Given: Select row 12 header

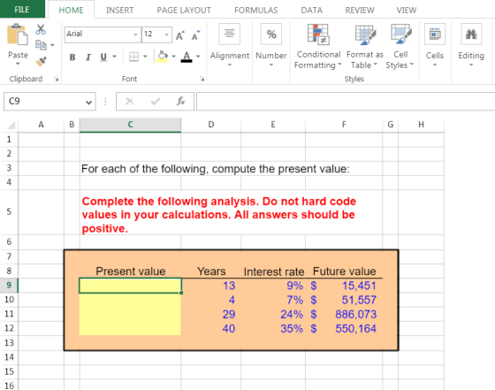Looking at the screenshot, I should 9,328.
